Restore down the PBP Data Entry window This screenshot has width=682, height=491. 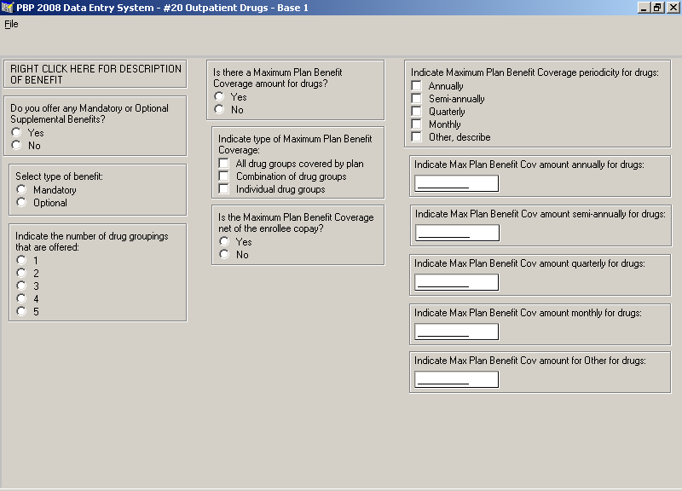656,8
